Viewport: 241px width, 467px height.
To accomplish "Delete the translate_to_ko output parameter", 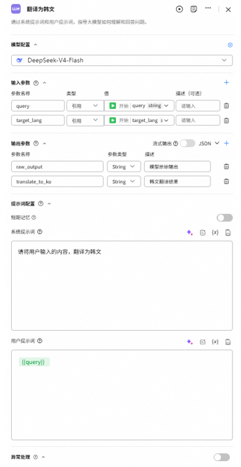I will click(x=227, y=181).
